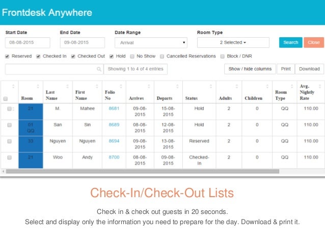The width and height of the screenshot is (325, 244).
Task: Click blue room cell 21 for Woo
Action: point(31,160)
